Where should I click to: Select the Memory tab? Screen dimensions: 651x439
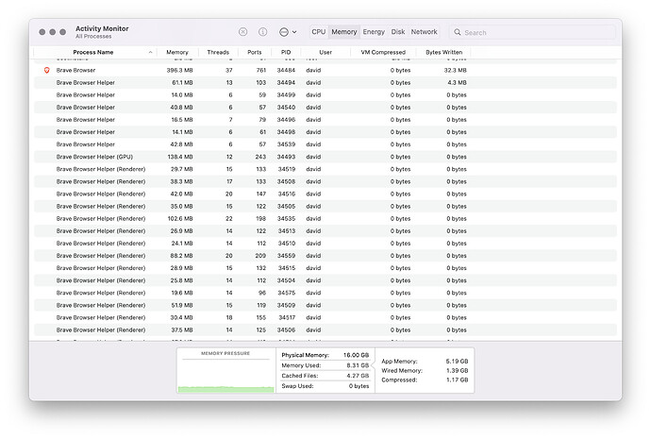coord(343,32)
